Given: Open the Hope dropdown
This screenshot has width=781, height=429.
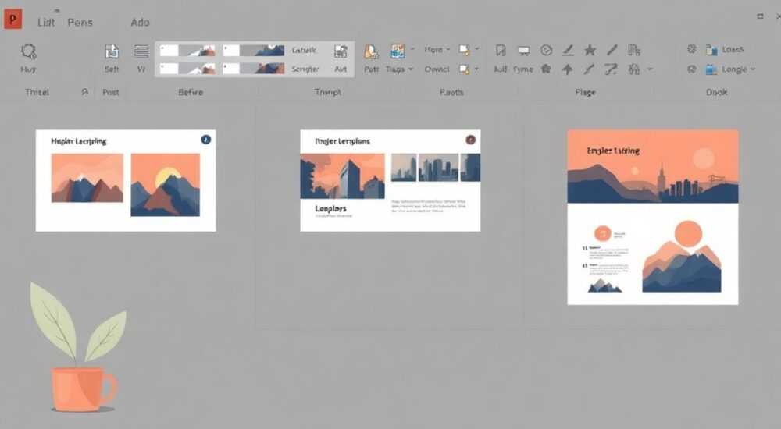Looking at the screenshot, I should [437, 50].
